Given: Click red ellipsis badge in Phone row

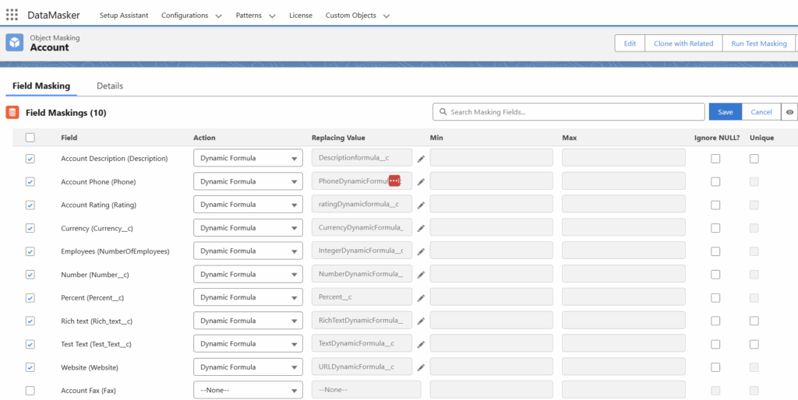Looking at the screenshot, I should point(394,181).
